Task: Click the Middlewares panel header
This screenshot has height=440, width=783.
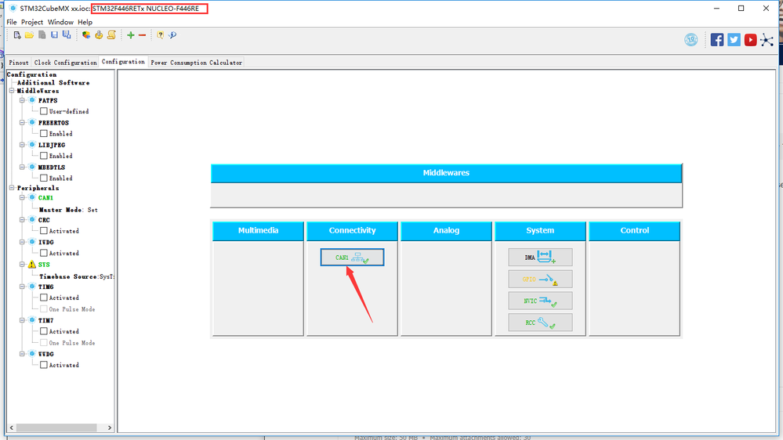Action: coord(447,173)
